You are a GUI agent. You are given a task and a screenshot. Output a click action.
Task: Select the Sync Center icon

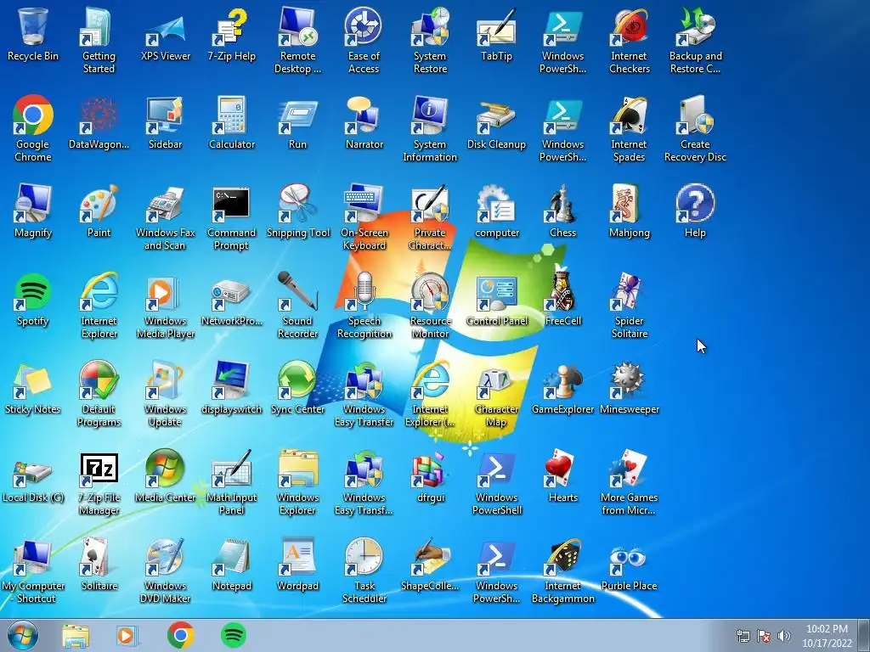(x=298, y=387)
